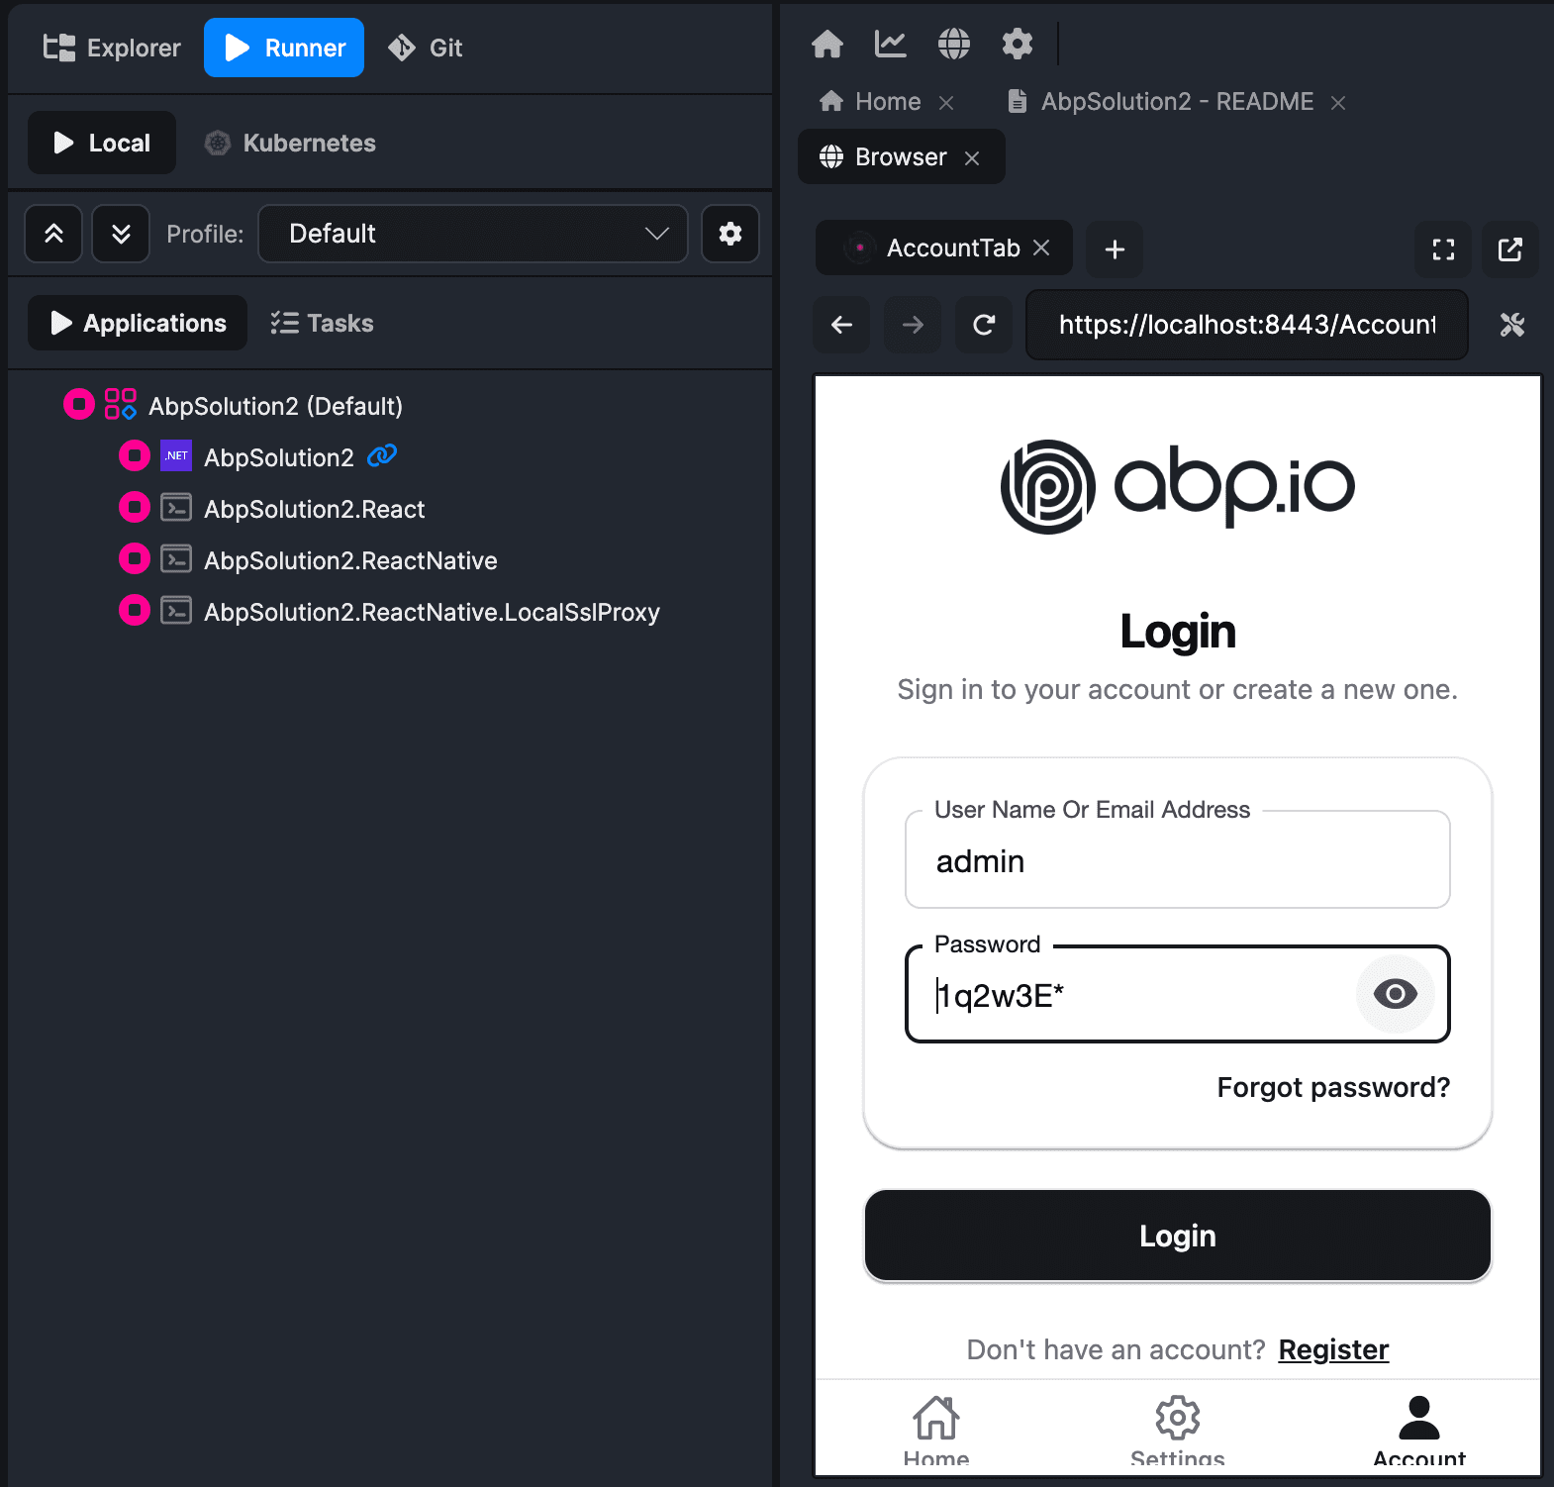Stop AbpSolution2.ReactNative application
The image size is (1554, 1487).
tap(135, 558)
